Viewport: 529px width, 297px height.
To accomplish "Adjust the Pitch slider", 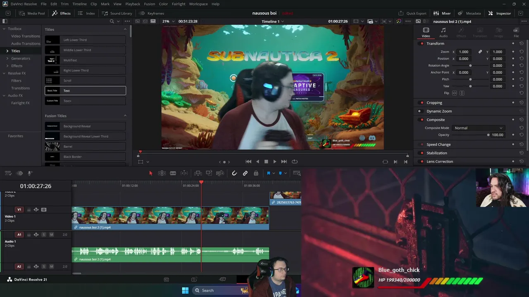I will click(470, 79).
